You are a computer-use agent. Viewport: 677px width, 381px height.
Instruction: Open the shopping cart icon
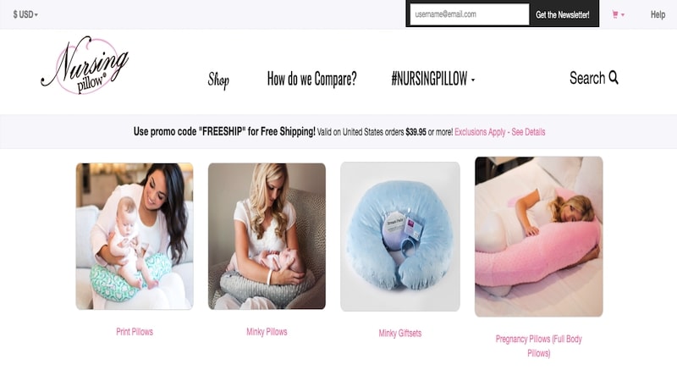coord(615,14)
